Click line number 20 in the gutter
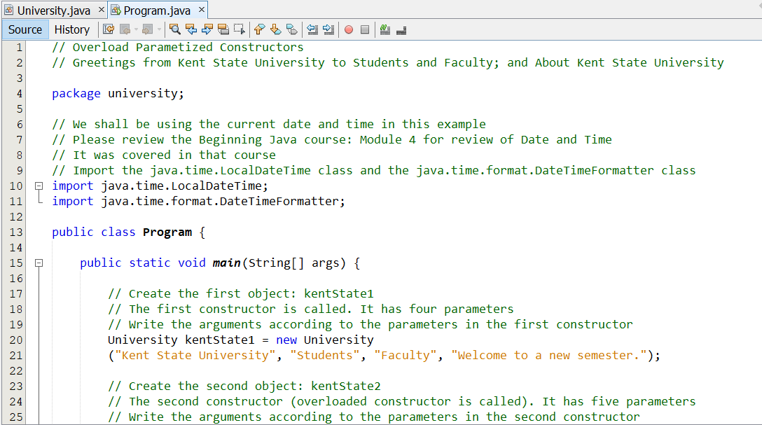 pyautogui.click(x=16, y=340)
